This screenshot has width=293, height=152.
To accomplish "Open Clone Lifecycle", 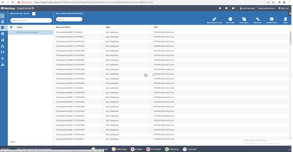I will pyautogui.click(x=244, y=20).
